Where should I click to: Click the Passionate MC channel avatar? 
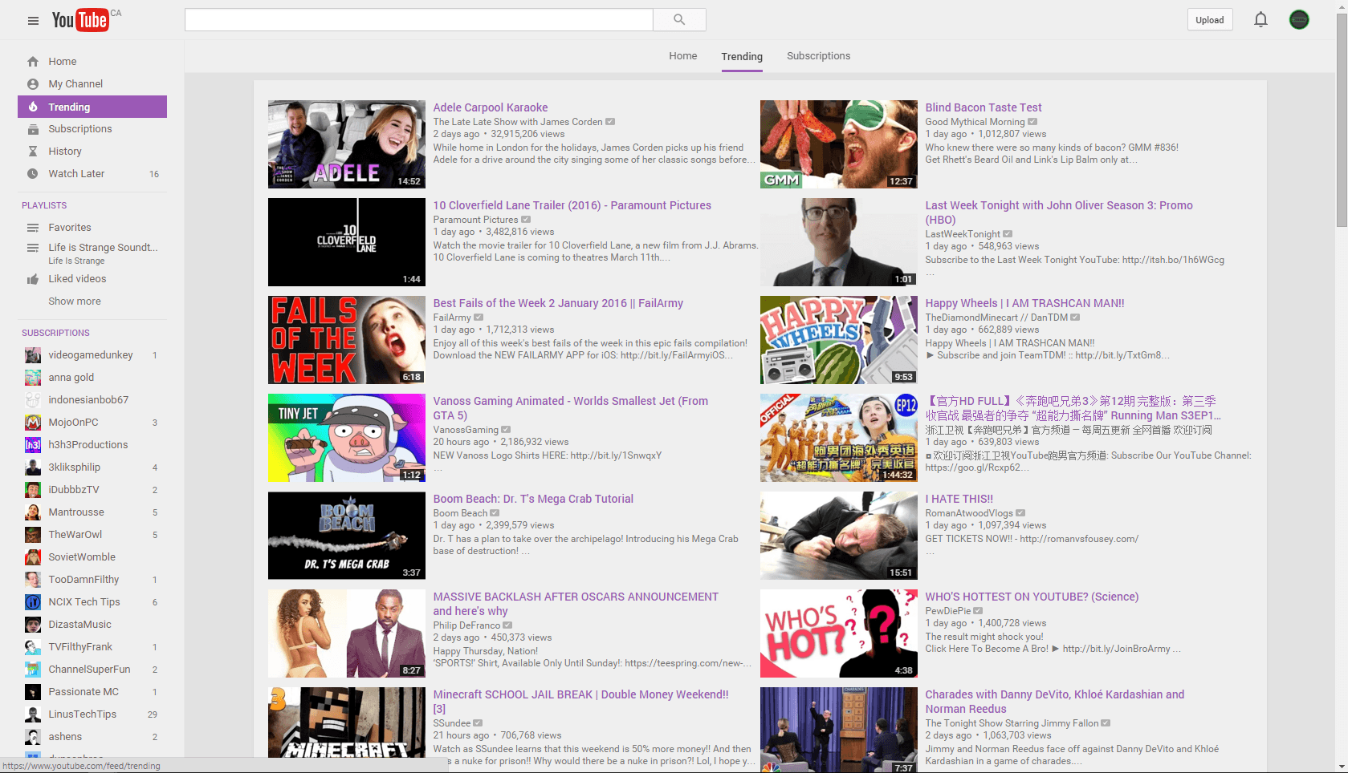coord(33,692)
